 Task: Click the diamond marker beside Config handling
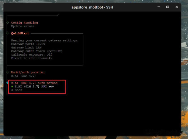pos(8,23)
